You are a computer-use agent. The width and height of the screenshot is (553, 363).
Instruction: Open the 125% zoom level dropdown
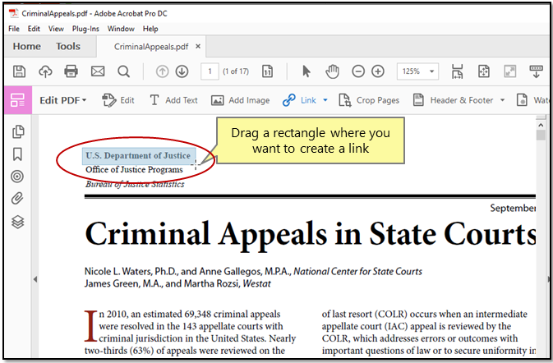point(431,71)
